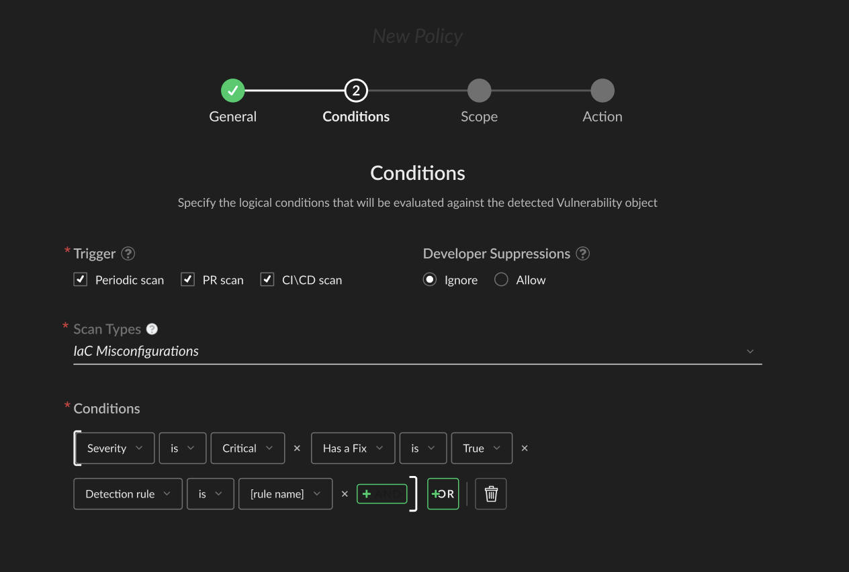This screenshot has height=572, width=849.
Task: Click the help icon next to Scan Types
Action: pyautogui.click(x=152, y=328)
